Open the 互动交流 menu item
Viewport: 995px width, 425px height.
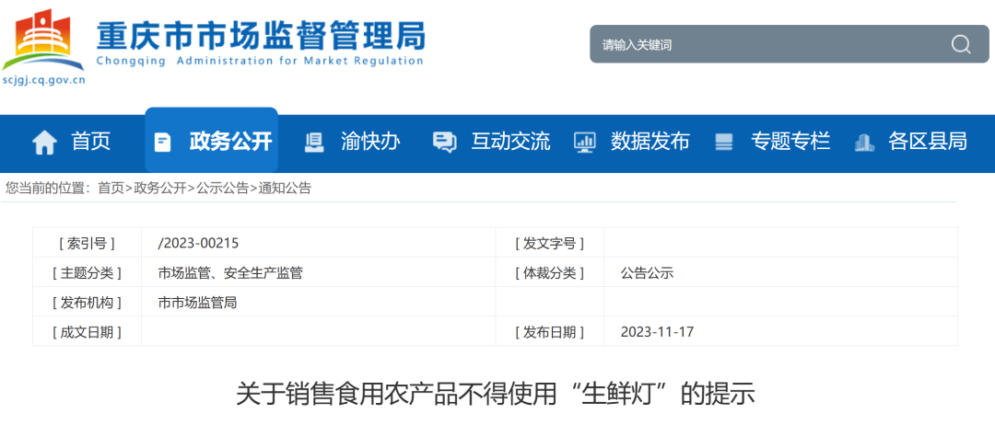[x=510, y=142]
